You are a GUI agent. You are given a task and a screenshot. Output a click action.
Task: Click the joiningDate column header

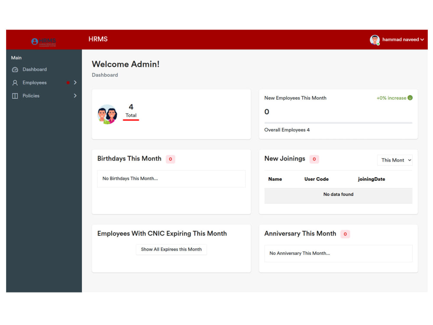point(372,179)
